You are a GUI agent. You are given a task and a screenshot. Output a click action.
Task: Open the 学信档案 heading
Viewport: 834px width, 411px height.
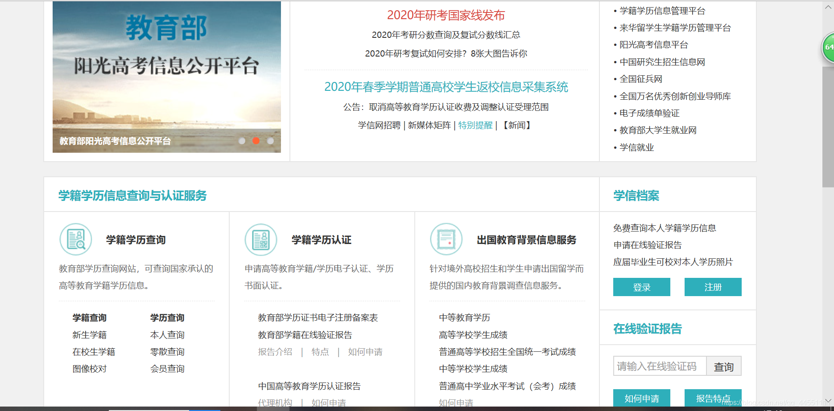coord(636,195)
